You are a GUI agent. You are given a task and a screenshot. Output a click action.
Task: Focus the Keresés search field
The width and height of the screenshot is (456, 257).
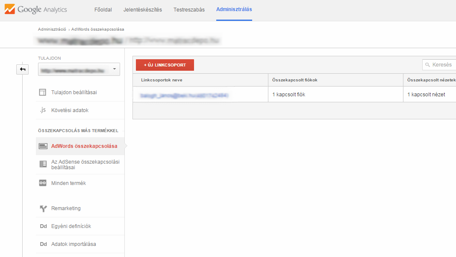439,65
